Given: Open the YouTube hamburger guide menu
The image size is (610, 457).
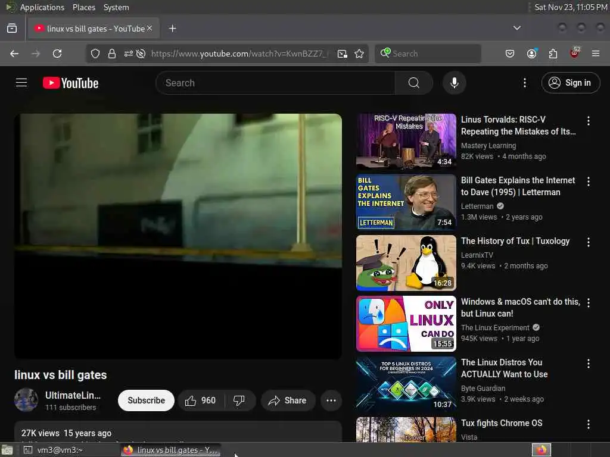Looking at the screenshot, I should tap(21, 83).
